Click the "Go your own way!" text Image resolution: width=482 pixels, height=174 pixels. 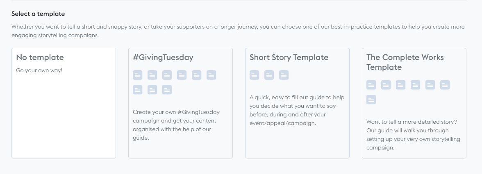[x=39, y=71]
